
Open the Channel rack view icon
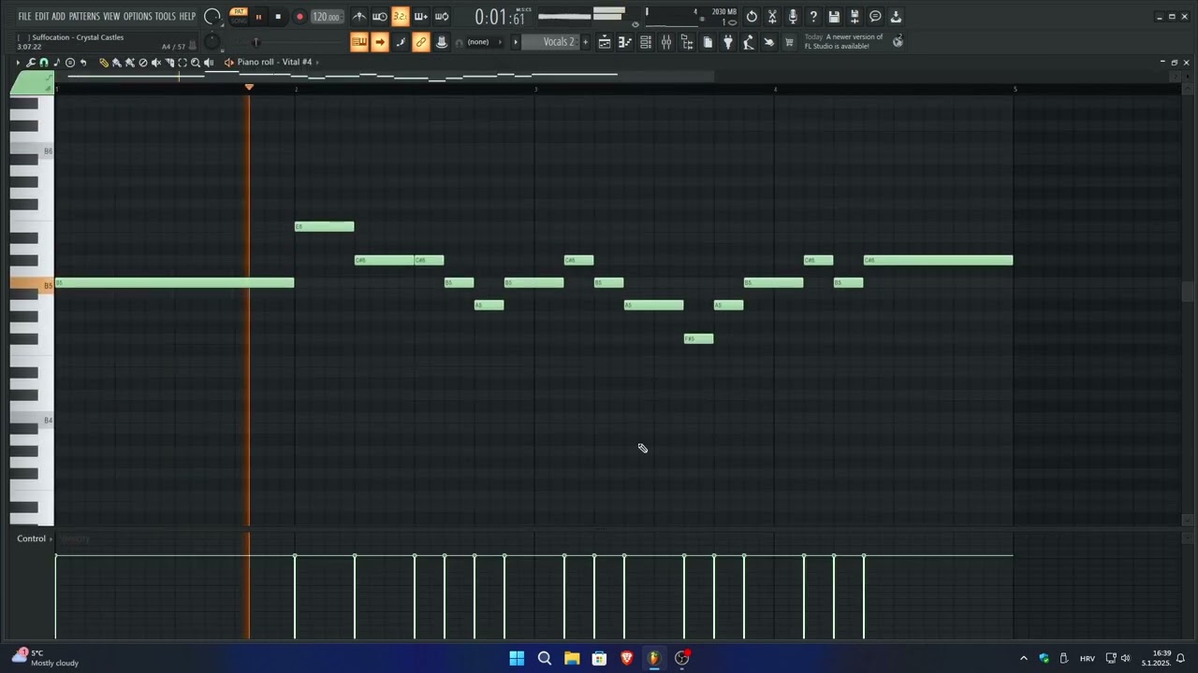click(646, 42)
